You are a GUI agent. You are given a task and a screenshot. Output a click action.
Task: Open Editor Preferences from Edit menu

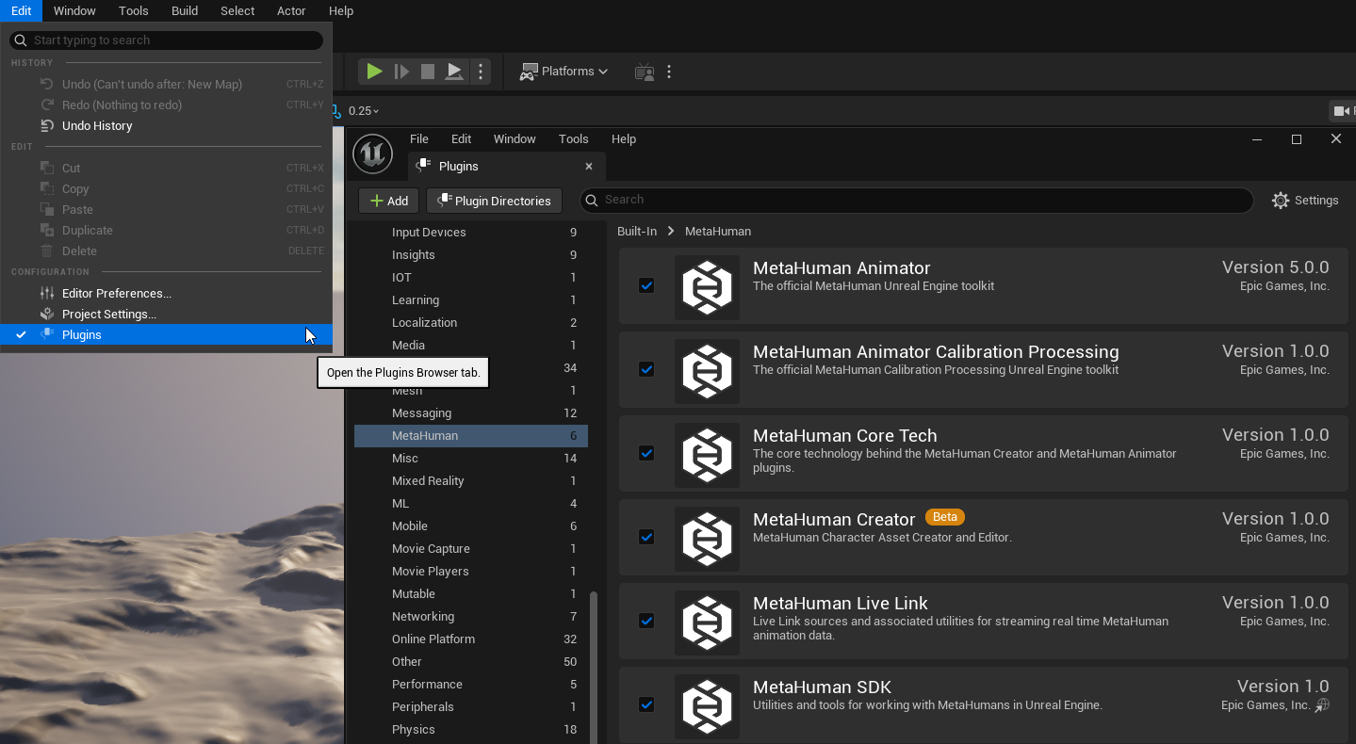point(166,294)
